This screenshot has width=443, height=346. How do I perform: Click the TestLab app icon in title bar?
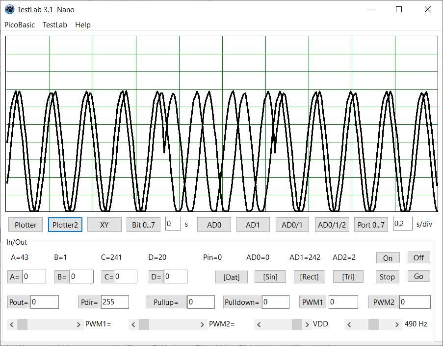click(9, 9)
